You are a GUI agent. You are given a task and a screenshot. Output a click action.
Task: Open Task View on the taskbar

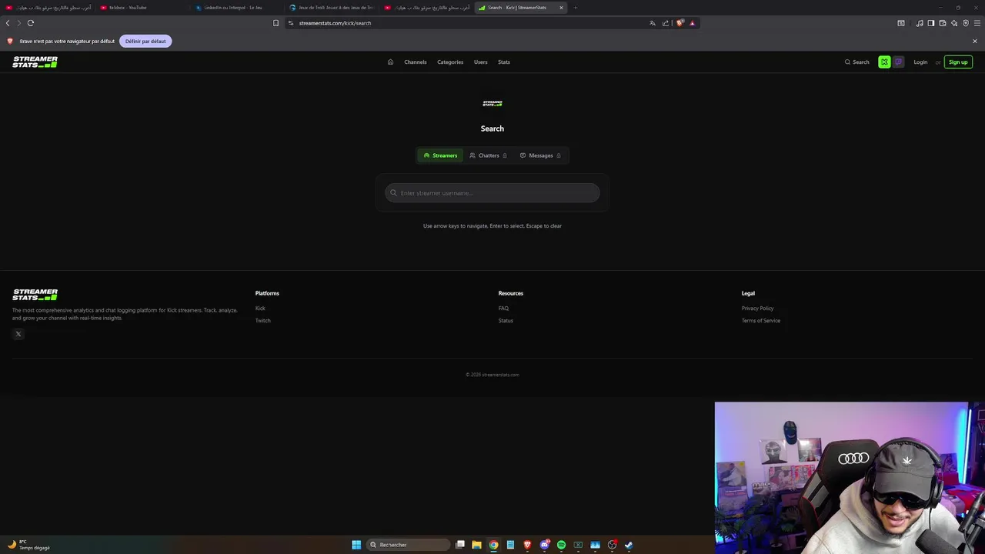(460, 545)
